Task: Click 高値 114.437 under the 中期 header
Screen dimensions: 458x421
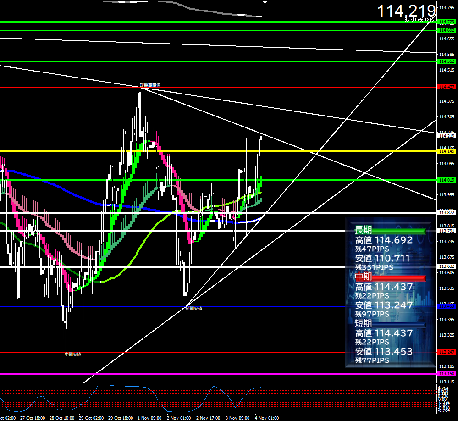Action: click(384, 287)
